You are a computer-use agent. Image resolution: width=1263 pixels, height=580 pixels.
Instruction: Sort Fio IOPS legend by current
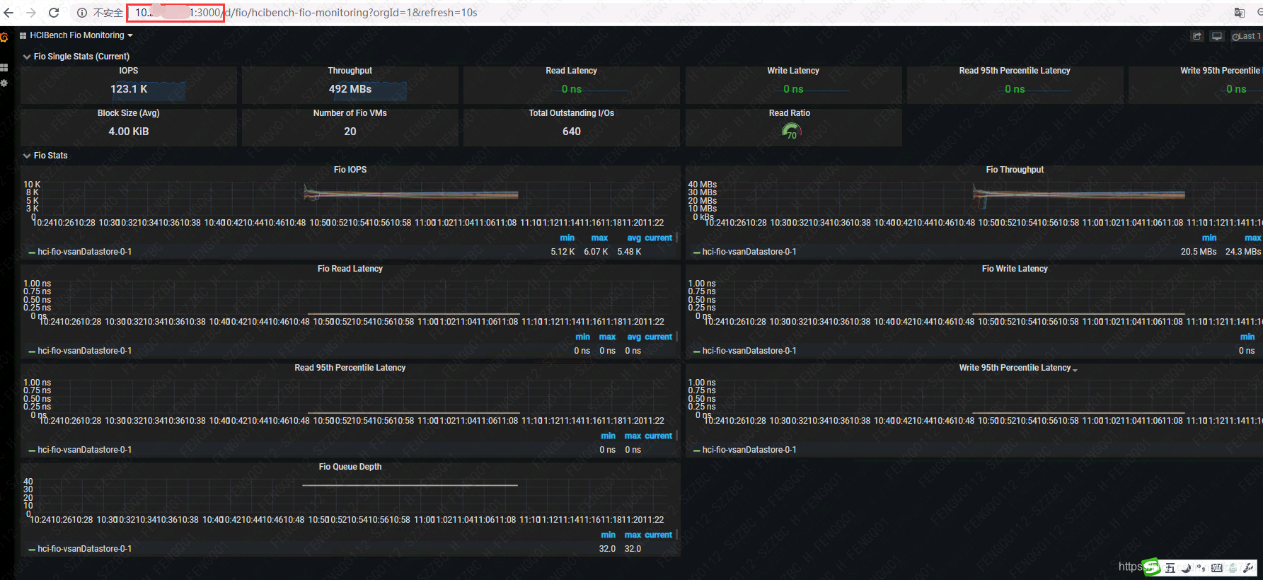point(659,238)
